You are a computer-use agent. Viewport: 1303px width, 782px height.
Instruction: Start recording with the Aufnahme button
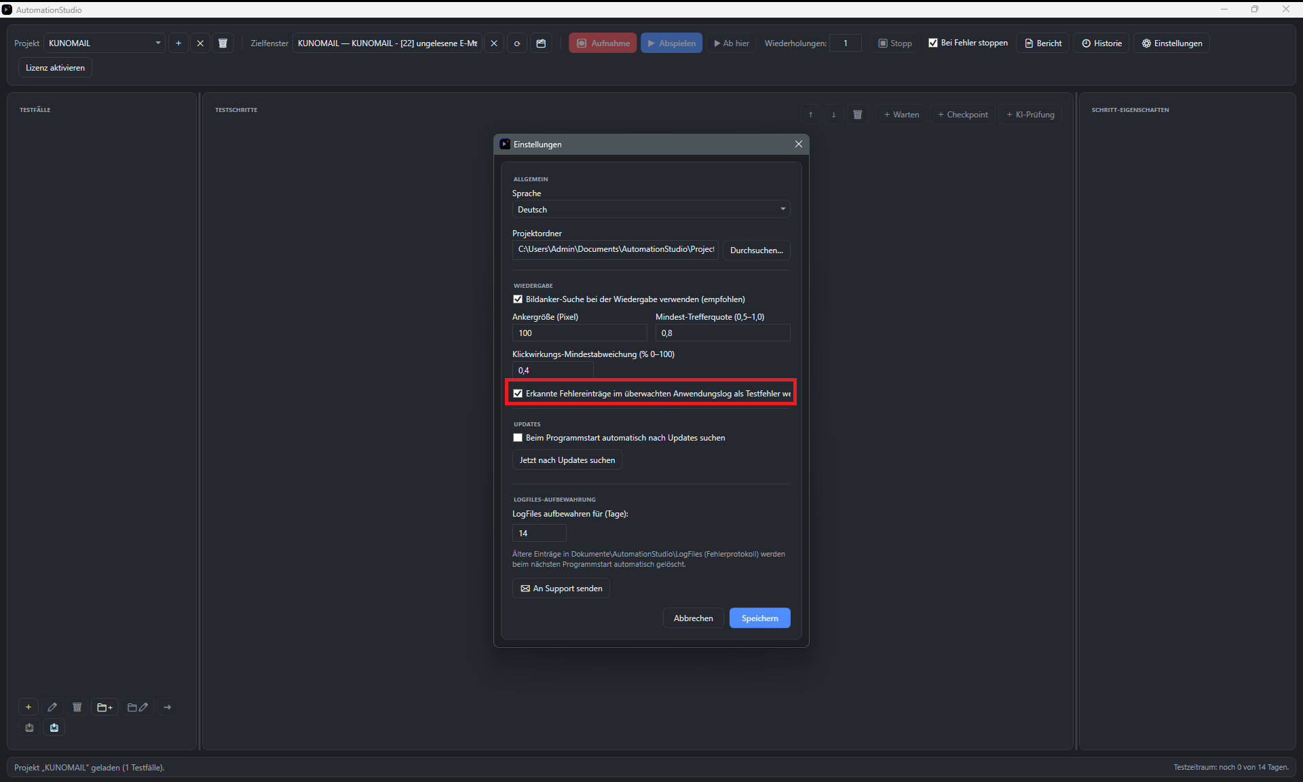pyautogui.click(x=603, y=43)
